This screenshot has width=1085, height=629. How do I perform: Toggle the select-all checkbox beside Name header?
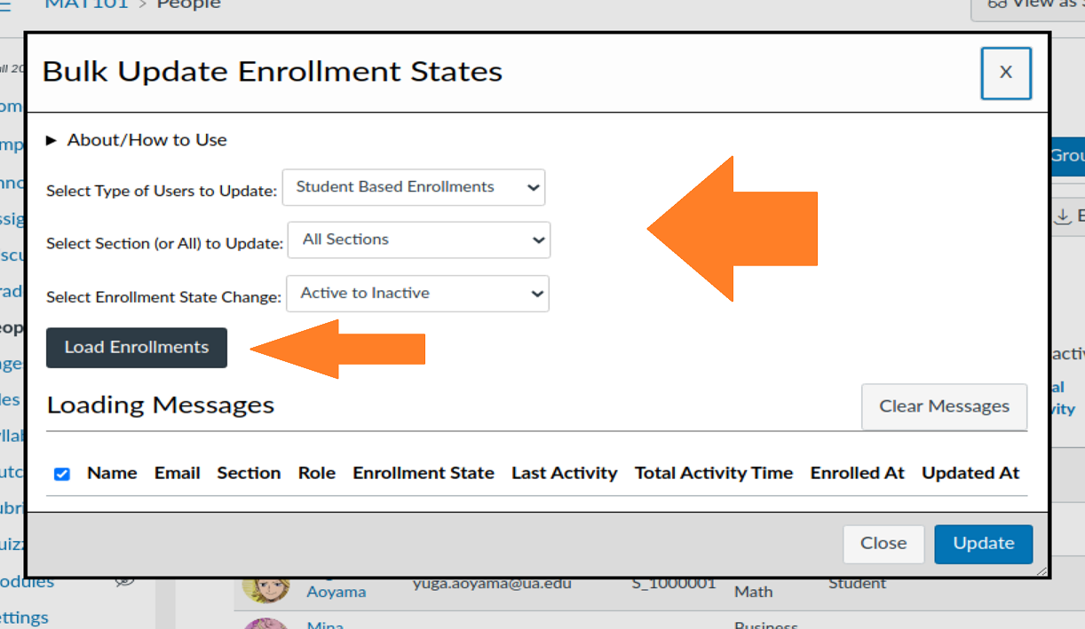coord(61,474)
